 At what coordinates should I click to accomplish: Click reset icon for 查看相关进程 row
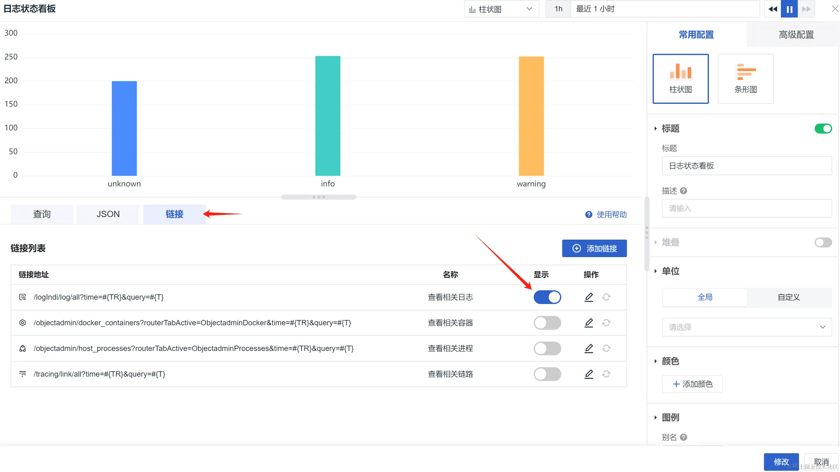[606, 348]
